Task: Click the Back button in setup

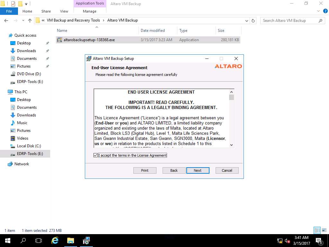Action: [x=174, y=170]
